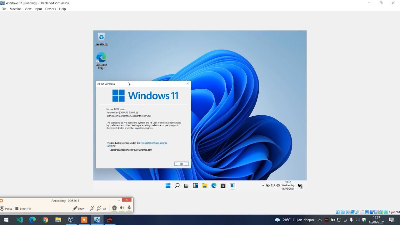Activate the Draw tool in the recorder
Image resolution: width=400 pixels, height=225 pixels.
point(78,208)
